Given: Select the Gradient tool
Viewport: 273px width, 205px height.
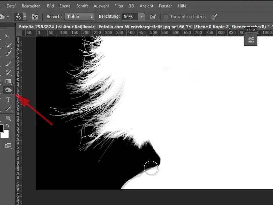Looking at the screenshot, I should point(9,81).
